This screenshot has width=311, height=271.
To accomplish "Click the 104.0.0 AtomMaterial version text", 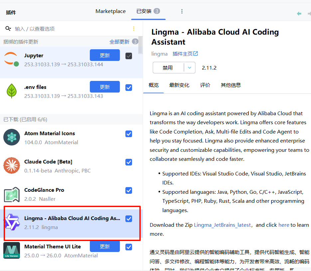I will pyautogui.click(x=51, y=142).
